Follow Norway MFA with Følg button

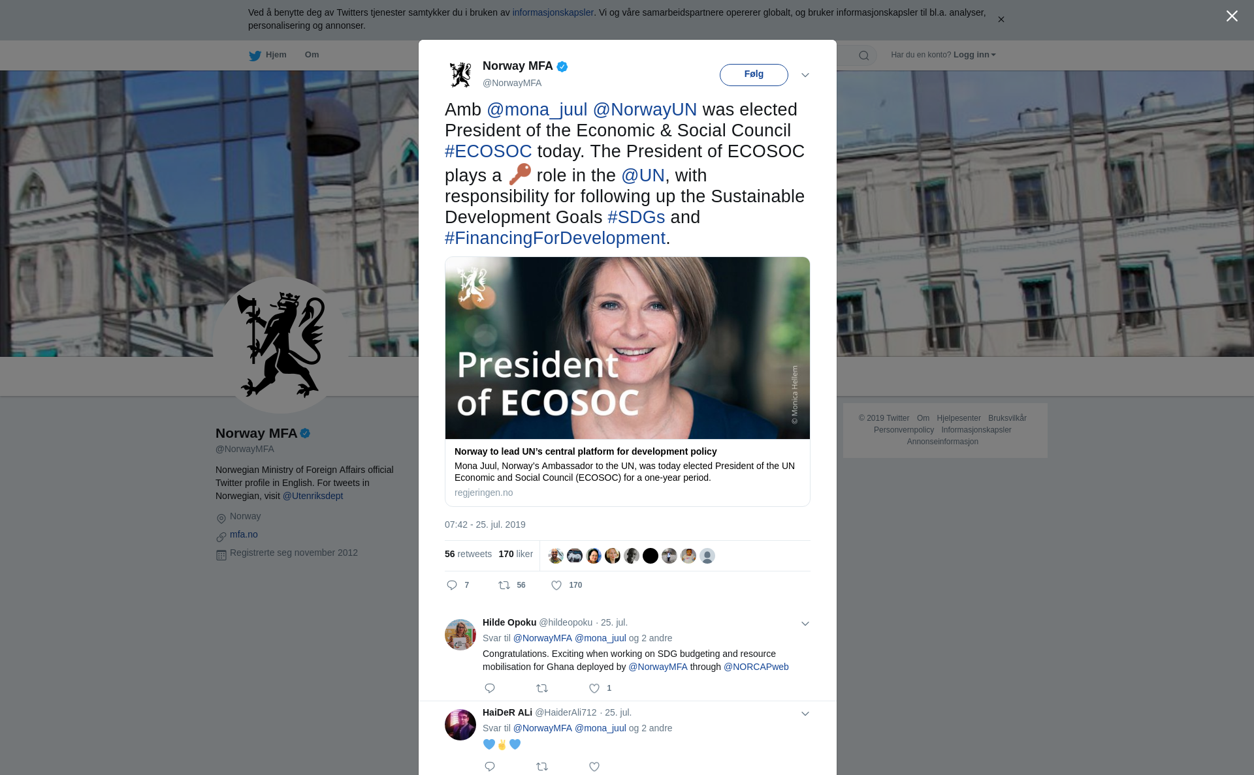[x=754, y=75]
